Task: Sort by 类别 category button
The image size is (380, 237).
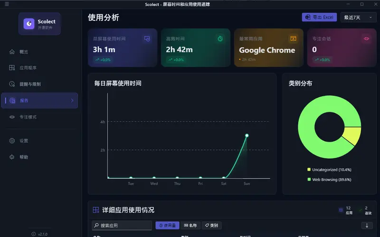Action: coord(211,226)
